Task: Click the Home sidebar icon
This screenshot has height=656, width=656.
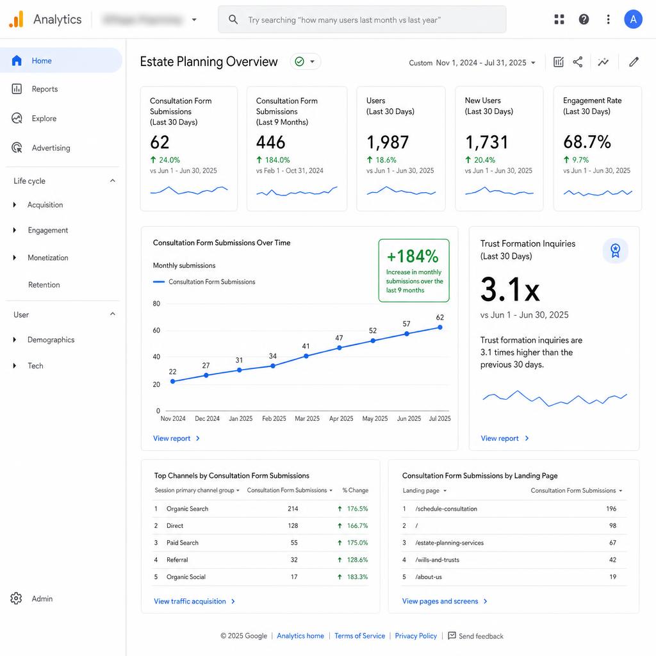Action: 17,61
